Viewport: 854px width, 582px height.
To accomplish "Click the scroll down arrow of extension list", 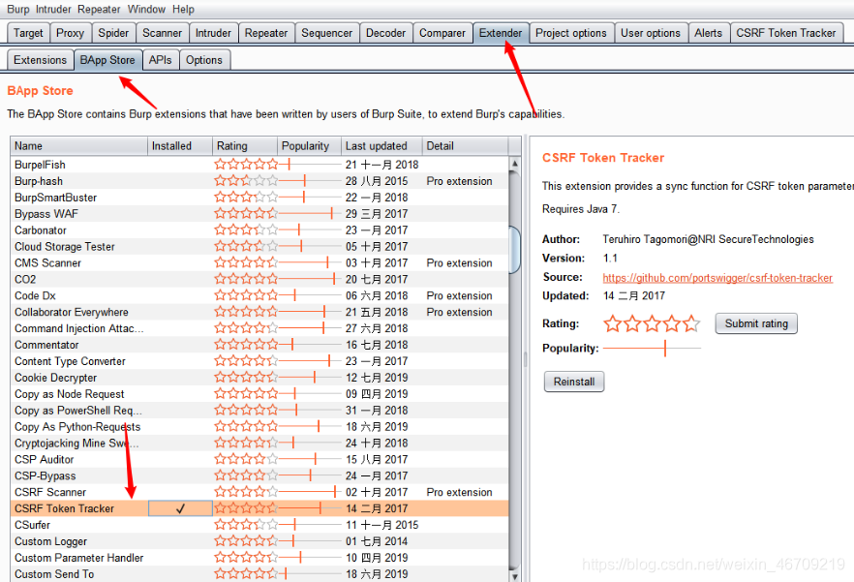I will (x=515, y=575).
